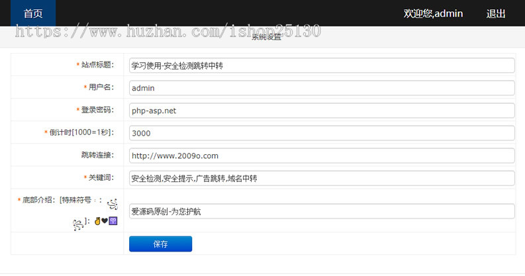Image resolution: width=525 pixels, height=276 pixels.
Task: Click the hand emoji special symbol
Action: [x=97, y=221]
